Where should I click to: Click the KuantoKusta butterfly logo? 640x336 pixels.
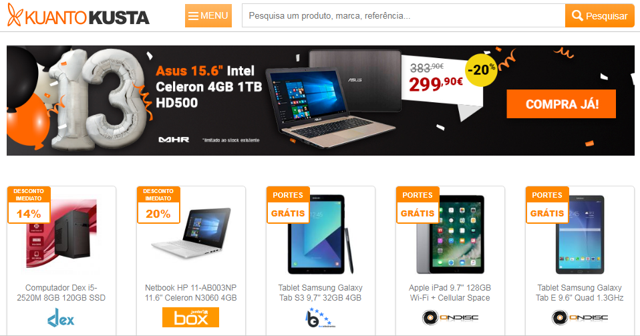78,15
